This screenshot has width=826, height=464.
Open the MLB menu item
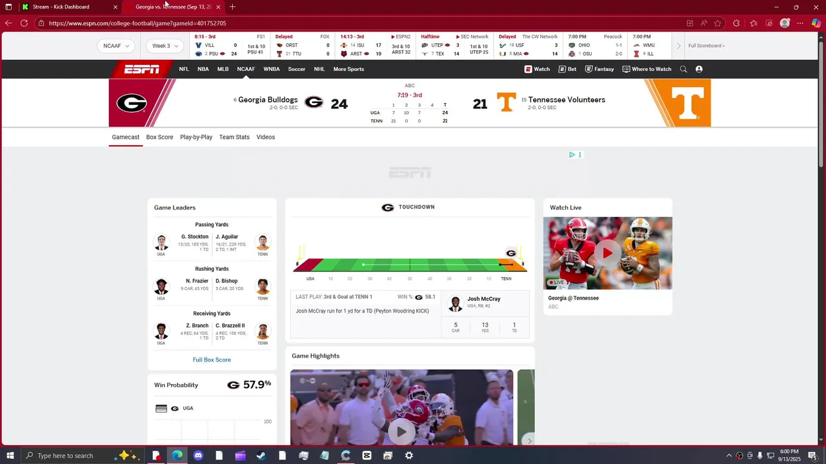pyautogui.click(x=223, y=69)
